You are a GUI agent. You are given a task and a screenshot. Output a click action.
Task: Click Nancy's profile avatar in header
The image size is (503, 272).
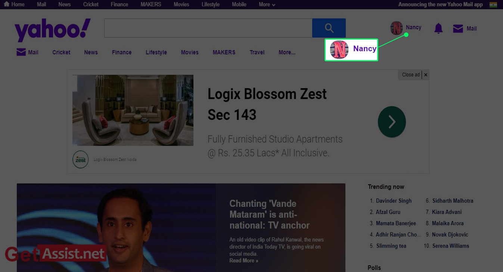(x=397, y=28)
